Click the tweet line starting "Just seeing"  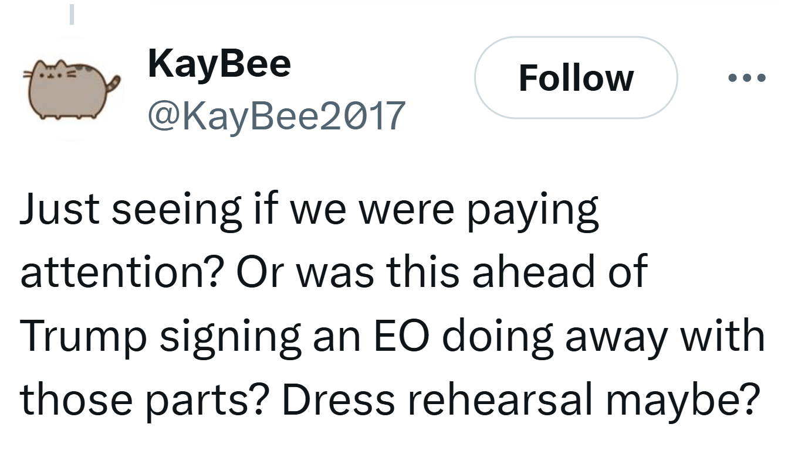(x=309, y=210)
